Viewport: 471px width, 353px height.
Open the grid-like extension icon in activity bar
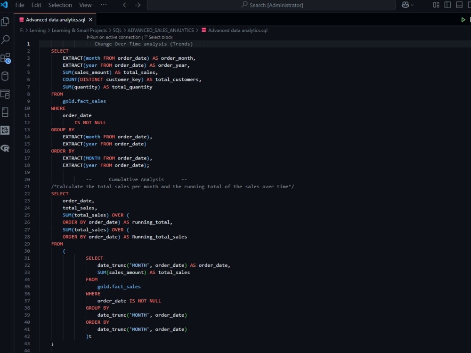[x=5, y=130]
